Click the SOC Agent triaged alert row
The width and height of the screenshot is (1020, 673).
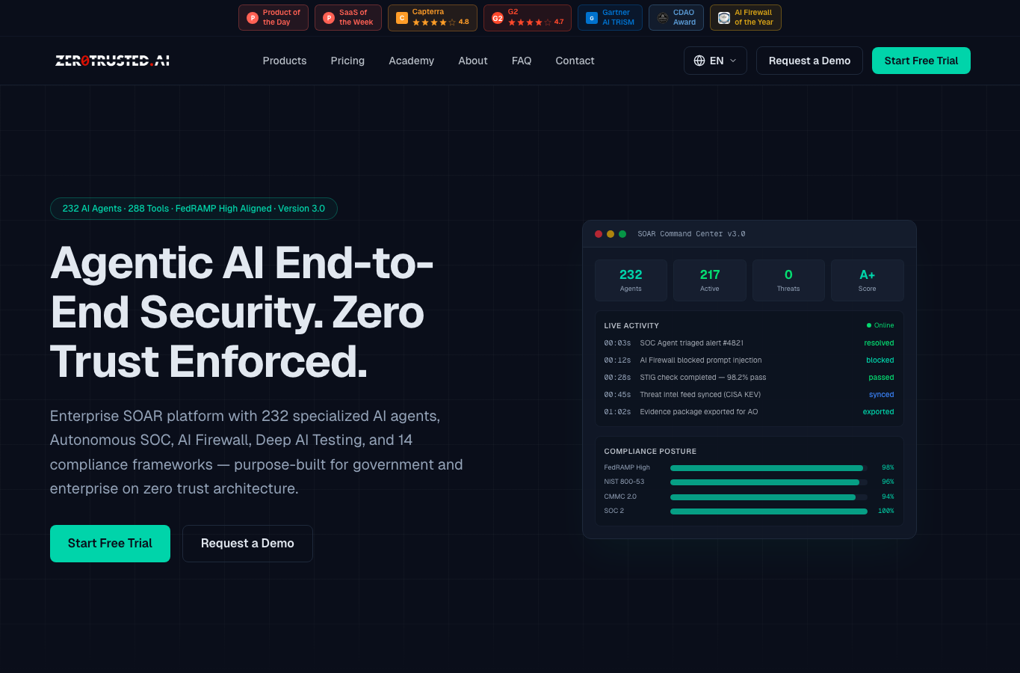(749, 343)
